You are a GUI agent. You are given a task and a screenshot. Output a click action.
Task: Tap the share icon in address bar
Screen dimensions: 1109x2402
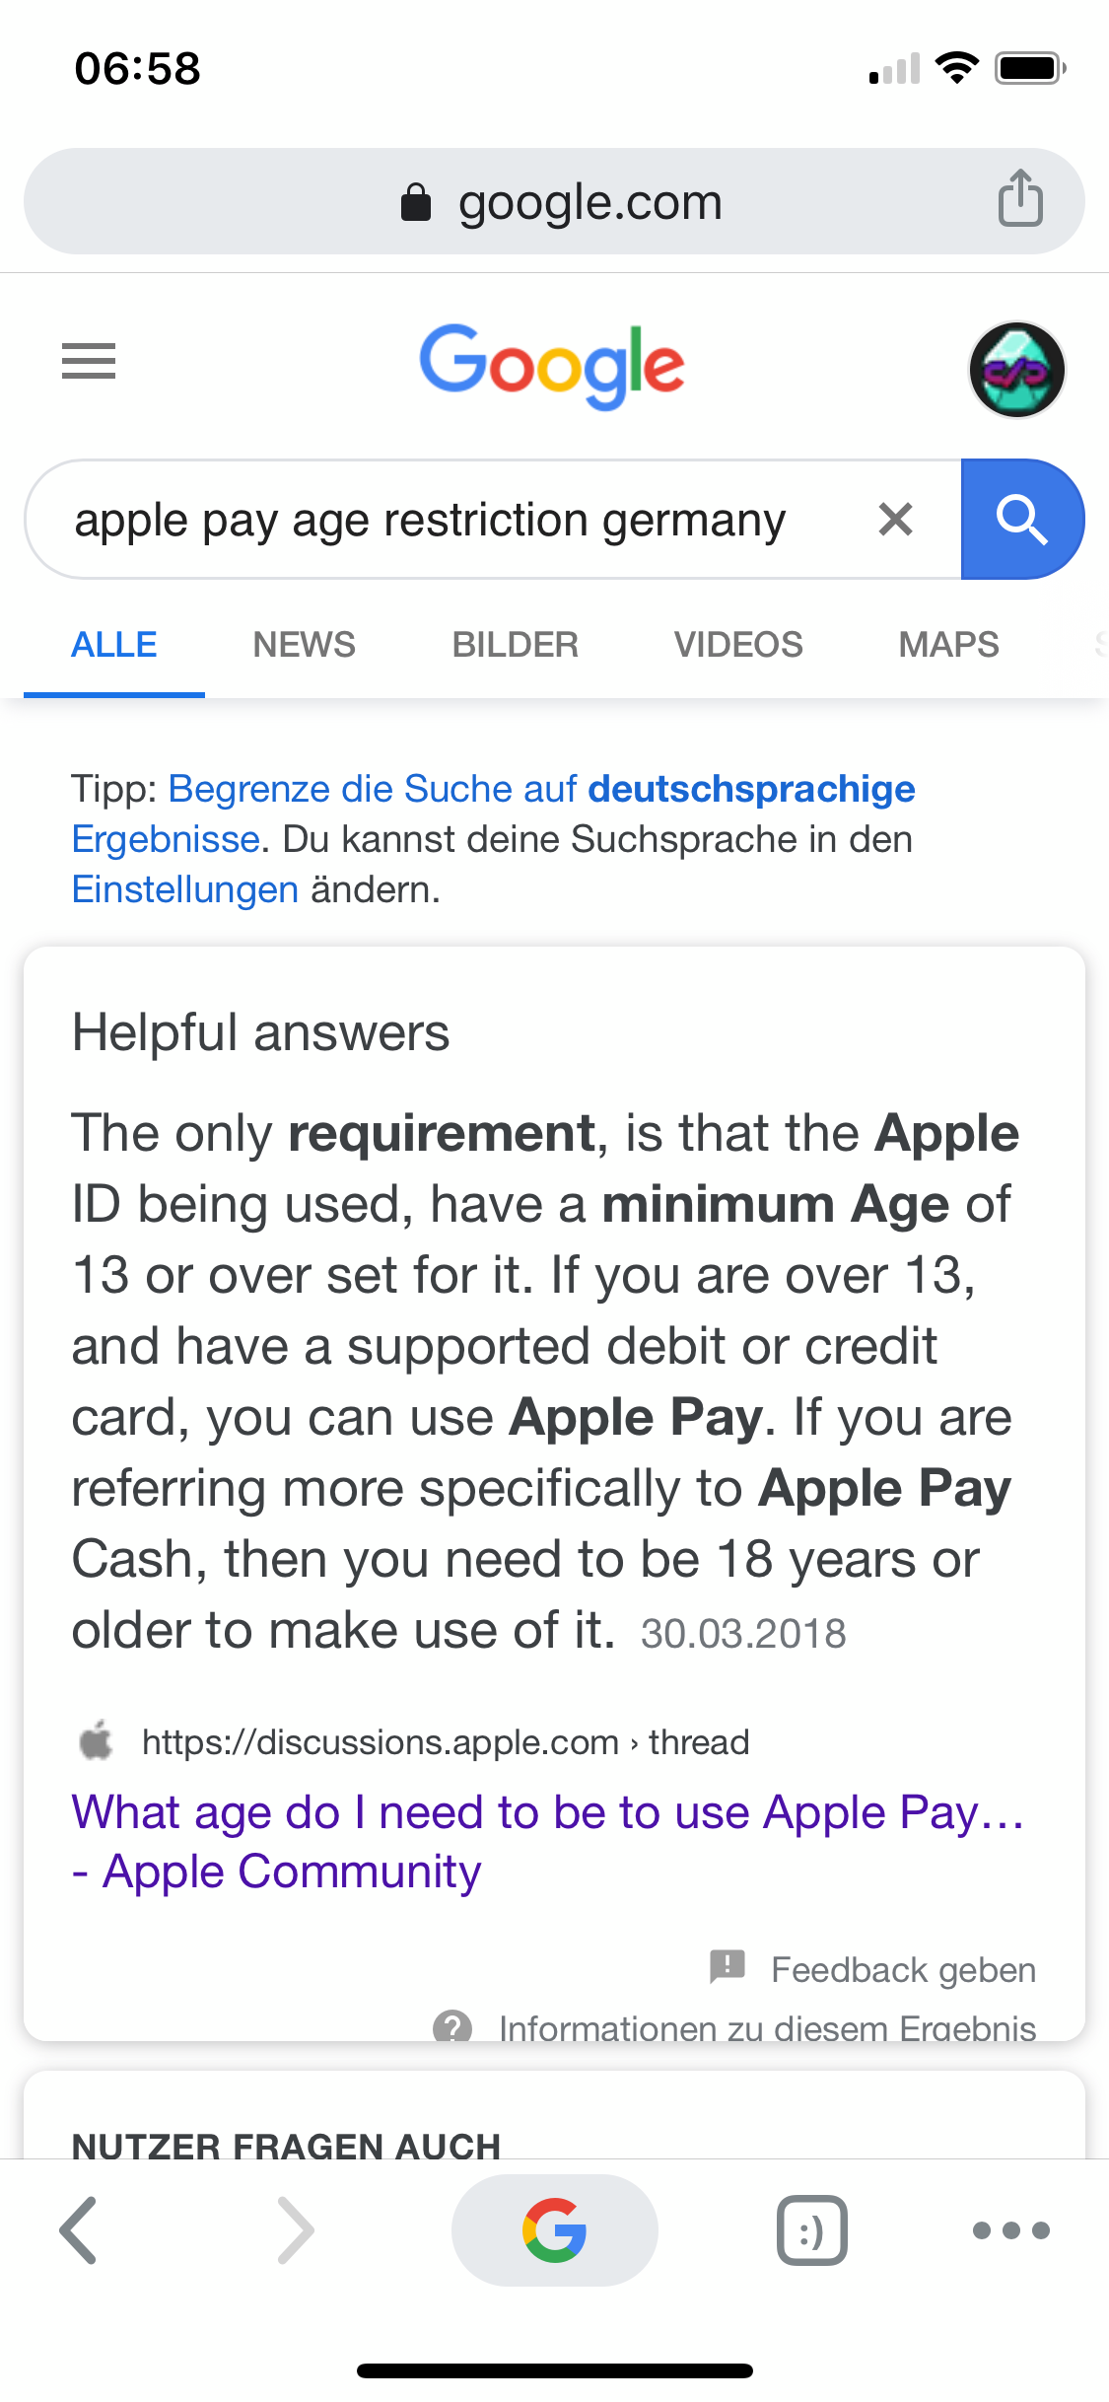point(1020,199)
